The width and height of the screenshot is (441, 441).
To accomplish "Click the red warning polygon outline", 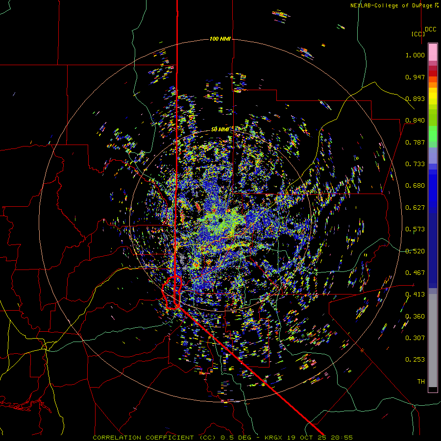I will 172,293.
